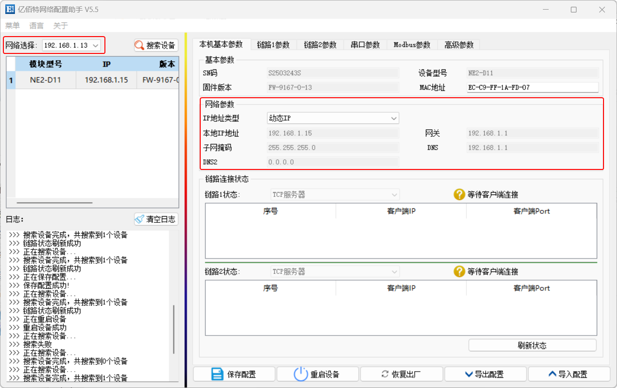Viewport: 617px width, 388px height.
Task: Click the floppy disk icon on 保存配置
Action: [218, 374]
